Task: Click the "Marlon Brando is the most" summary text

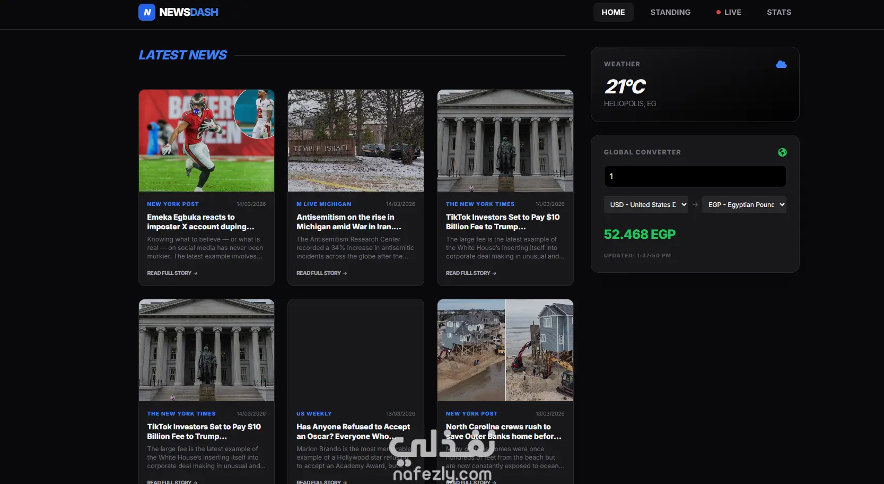Action: tap(353, 457)
